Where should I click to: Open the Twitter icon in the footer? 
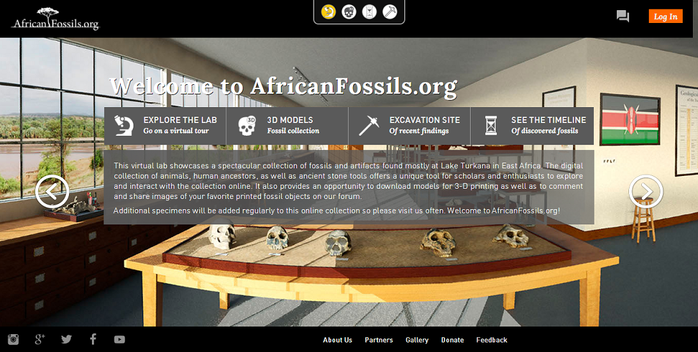click(66, 339)
